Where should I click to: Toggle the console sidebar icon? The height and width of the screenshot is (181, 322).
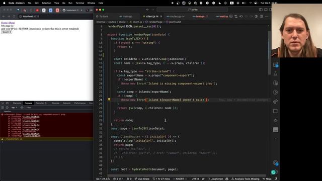(x=3, y=108)
